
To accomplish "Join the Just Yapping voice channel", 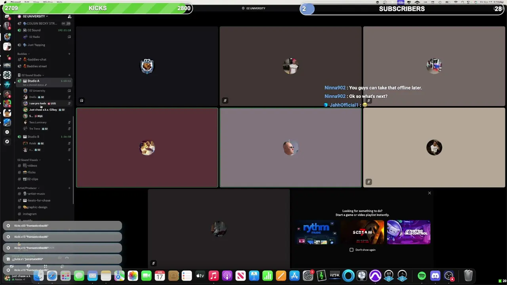I will [36, 45].
